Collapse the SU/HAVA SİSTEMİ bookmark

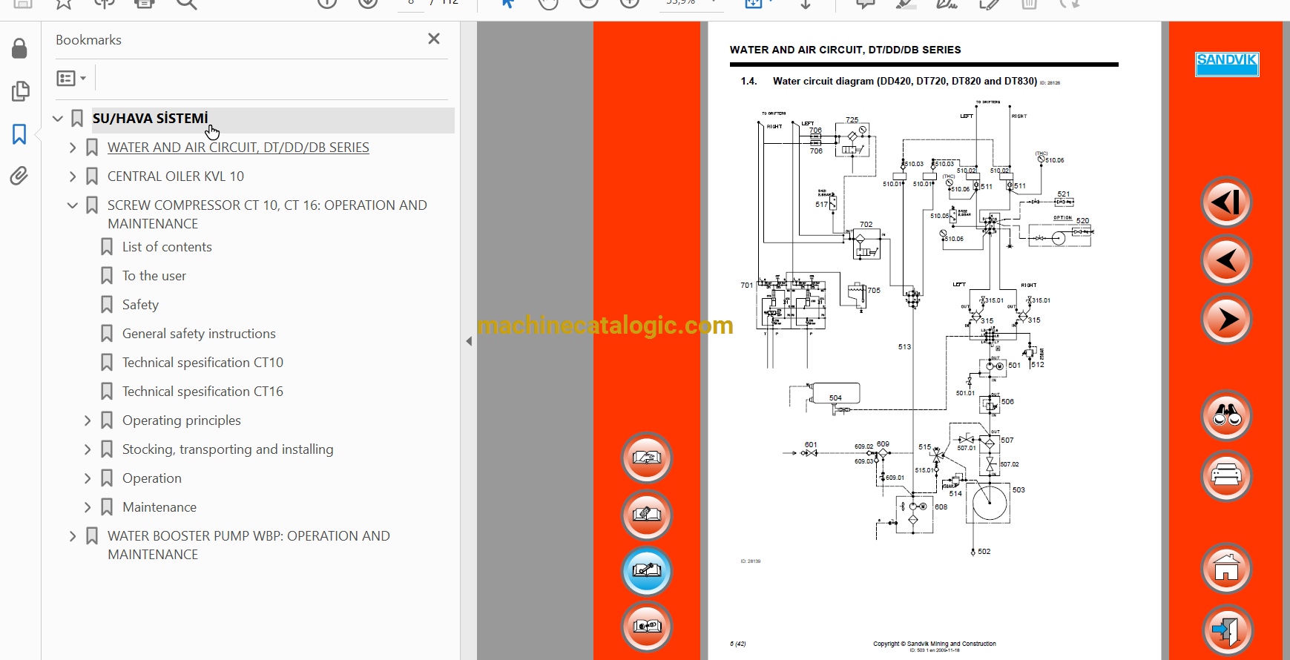pos(58,119)
